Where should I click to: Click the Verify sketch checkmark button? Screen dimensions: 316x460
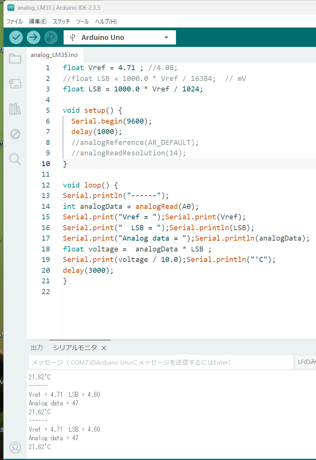tap(16, 38)
